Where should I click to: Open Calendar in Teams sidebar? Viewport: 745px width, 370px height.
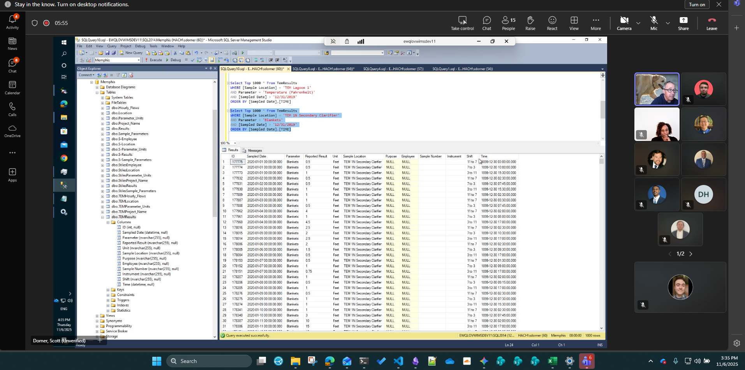[x=12, y=88]
